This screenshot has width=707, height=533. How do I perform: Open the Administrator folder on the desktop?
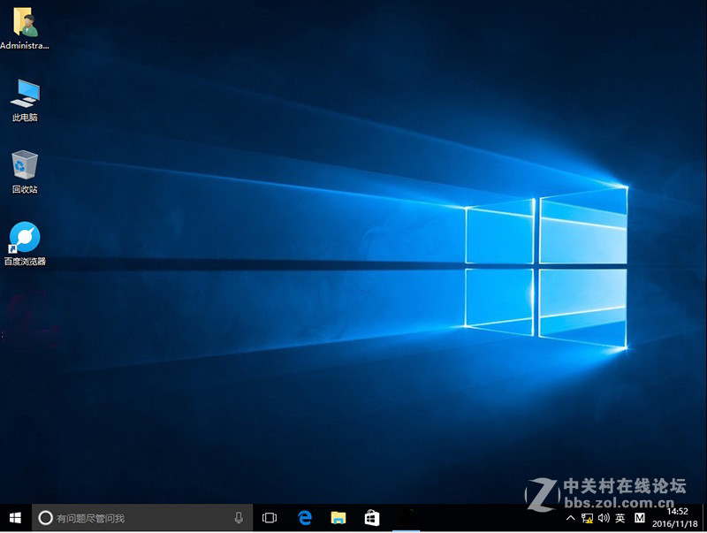tap(25, 24)
